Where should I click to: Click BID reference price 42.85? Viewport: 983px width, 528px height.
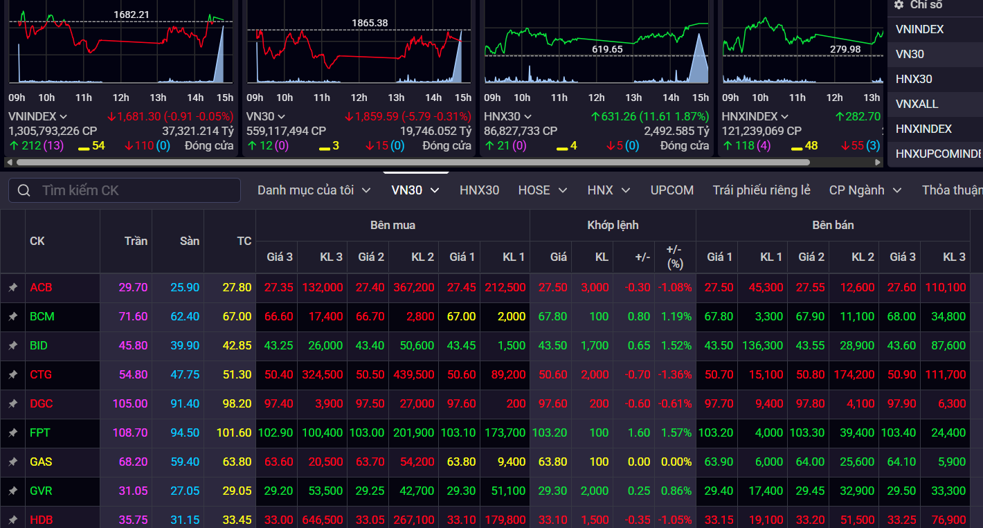(x=237, y=345)
